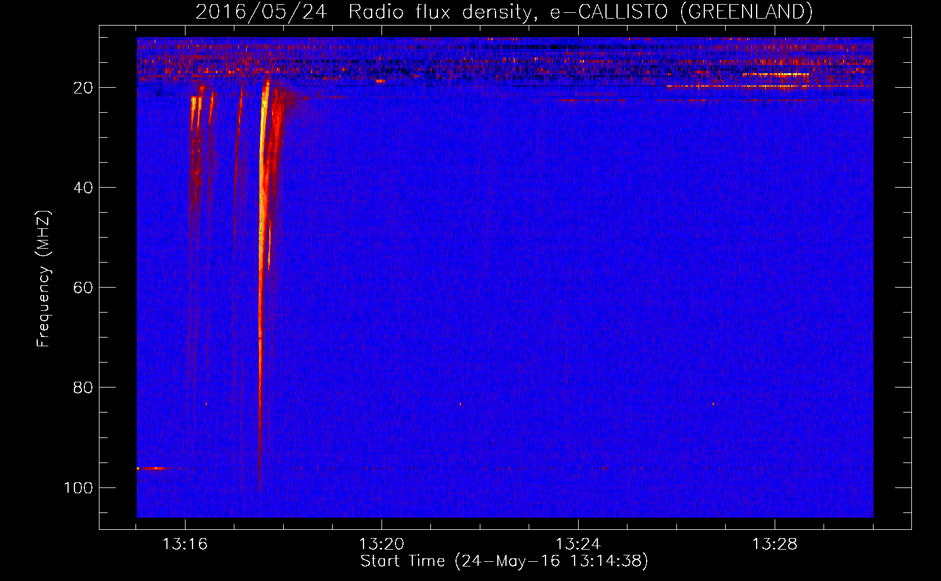This screenshot has height=581, width=941.
Task: Click the "Frequency (MHZ)" y-axis label
Action: tap(44, 278)
